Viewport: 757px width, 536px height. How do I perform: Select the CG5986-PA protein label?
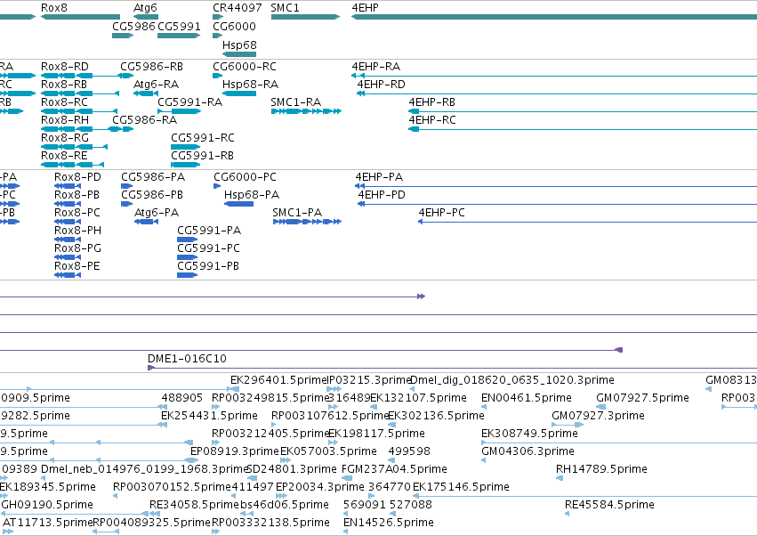(x=153, y=177)
